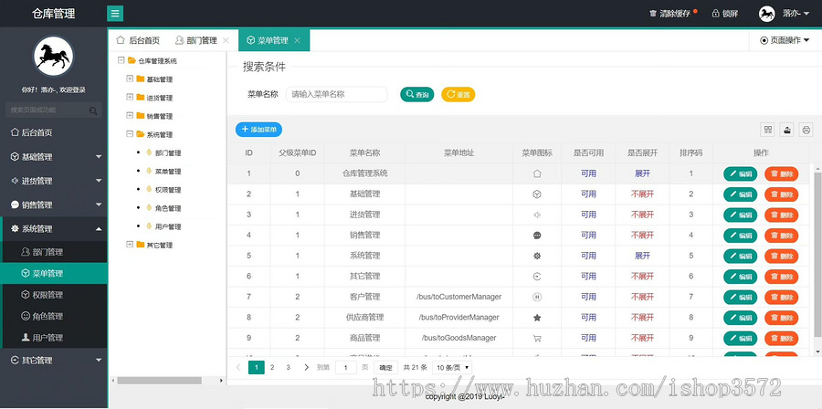Collapse 仓库管理系统 tree root node
The height and width of the screenshot is (409, 822).
click(121, 60)
